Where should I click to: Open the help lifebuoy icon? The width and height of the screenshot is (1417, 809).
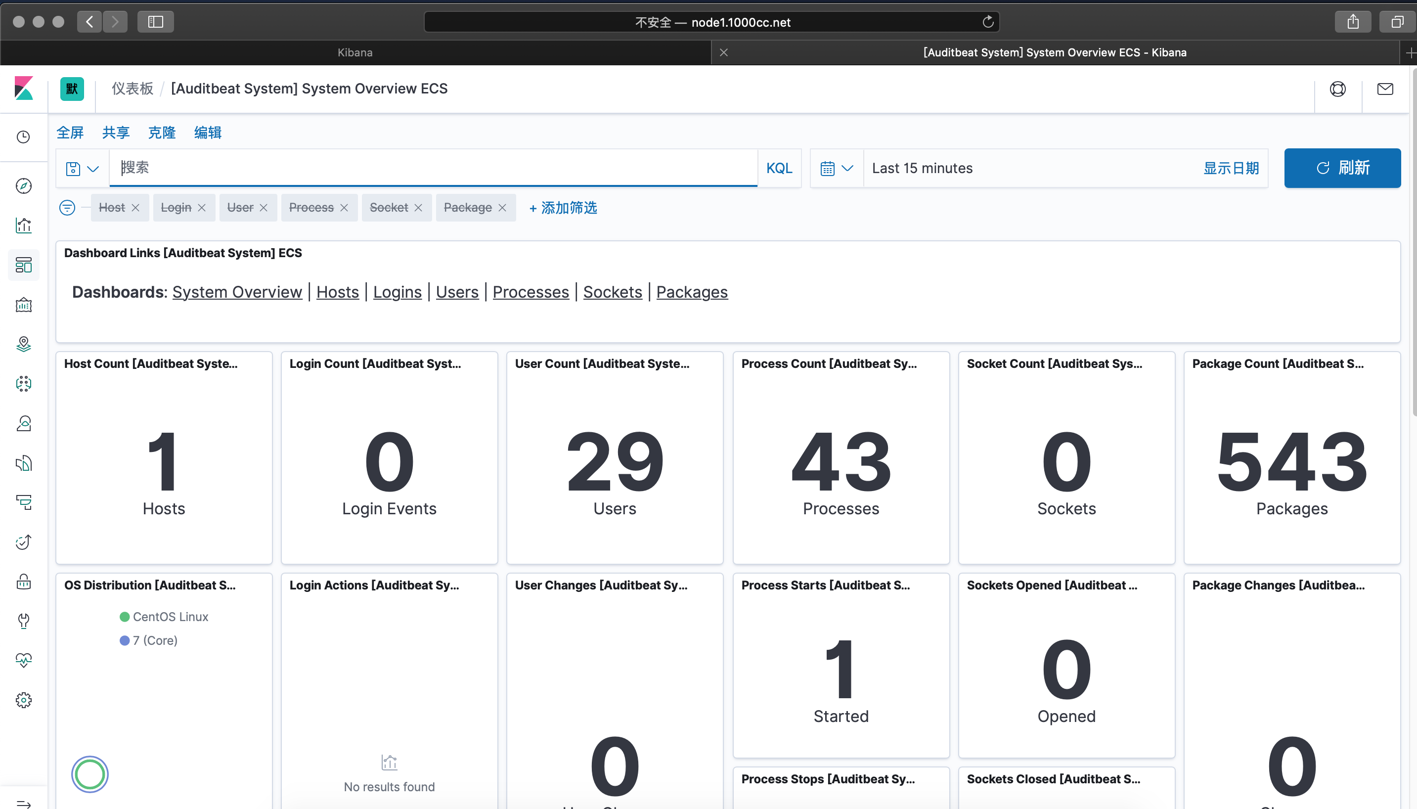click(x=1337, y=89)
